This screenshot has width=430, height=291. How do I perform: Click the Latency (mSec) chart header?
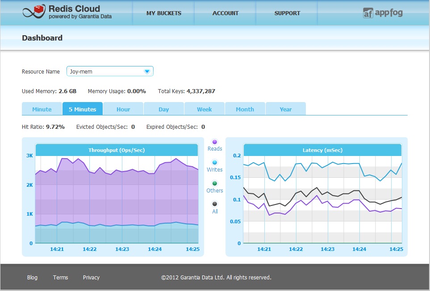click(322, 150)
